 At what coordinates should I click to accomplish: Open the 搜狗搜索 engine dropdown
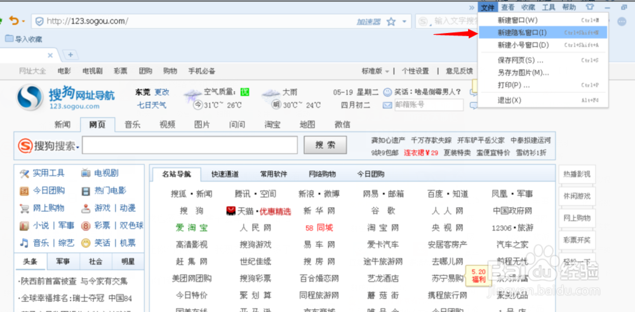(77, 147)
